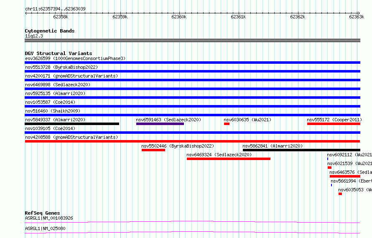Viewport: 372px width, 238px height.
Task: Click the long red nsv4208588 variant bar
Action: (x=192, y=141)
